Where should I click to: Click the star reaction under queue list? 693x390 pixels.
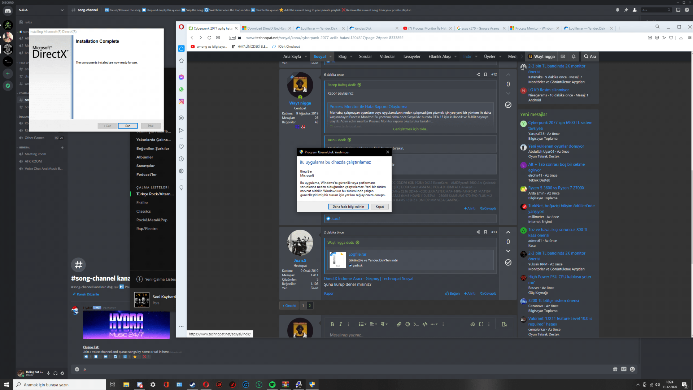[135, 356]
